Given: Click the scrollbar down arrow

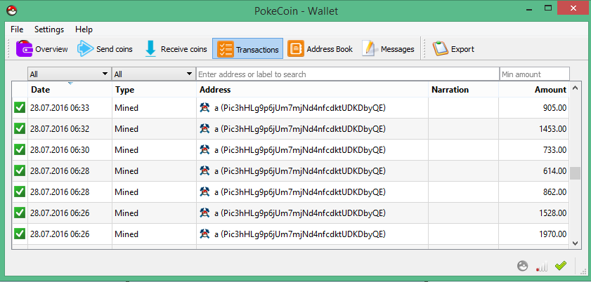Looking at the screenshot, I should [575, 243].
